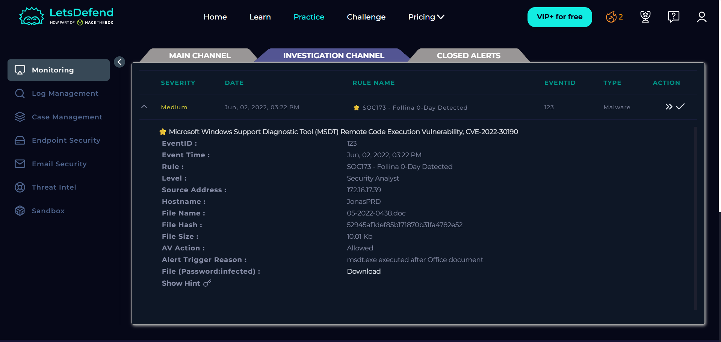Go to the Home menu
The height and width of the screenshot is (342, 721).
coord(215,17)
